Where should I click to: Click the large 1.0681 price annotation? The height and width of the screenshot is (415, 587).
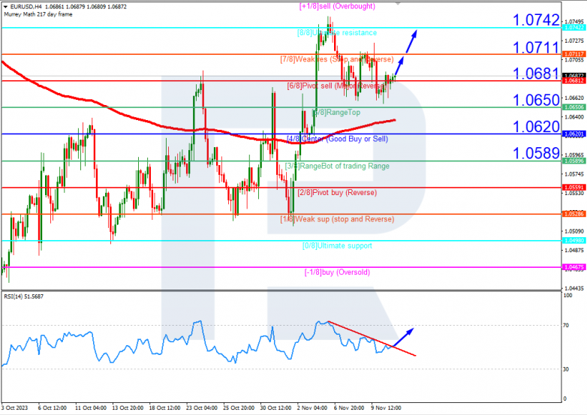(536, 74)
